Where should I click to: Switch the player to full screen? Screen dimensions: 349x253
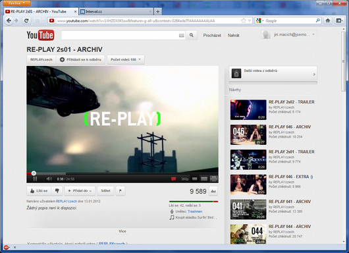(x=214, y=179)
